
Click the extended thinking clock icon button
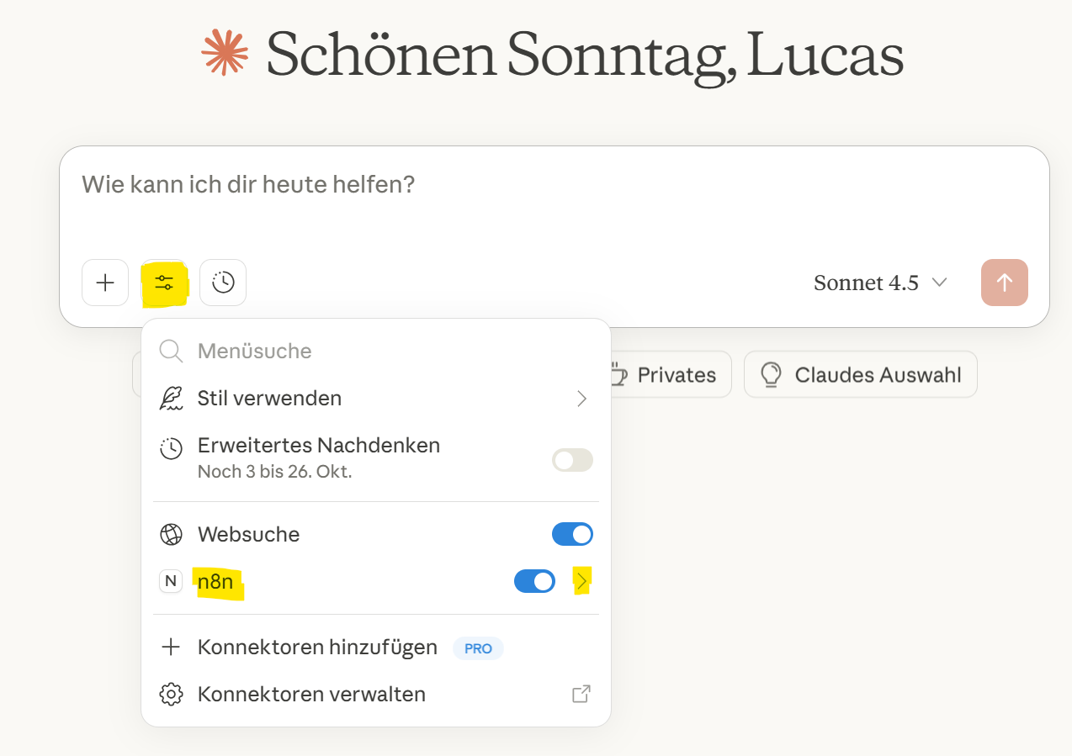[x=223, y=283]
